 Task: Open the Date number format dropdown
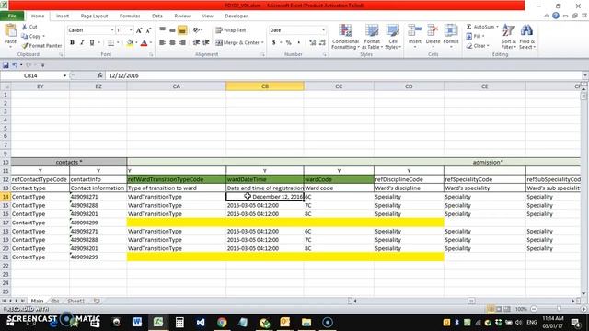click(323, 30)
